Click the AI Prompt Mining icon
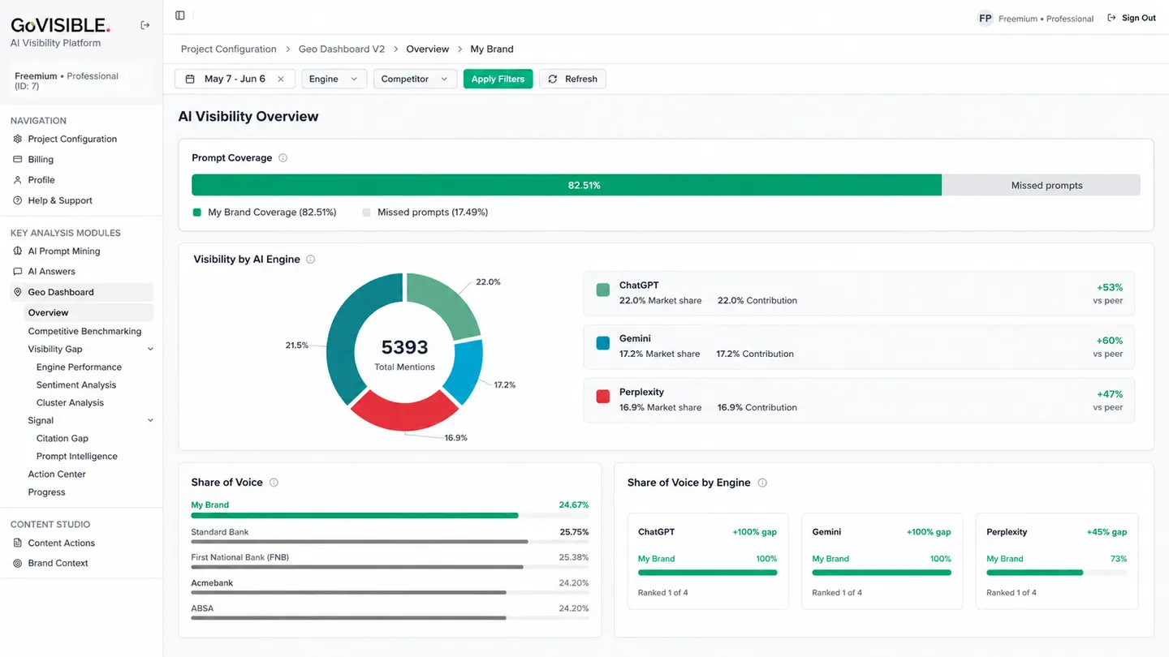The image size is (1169, 657). 18,251
